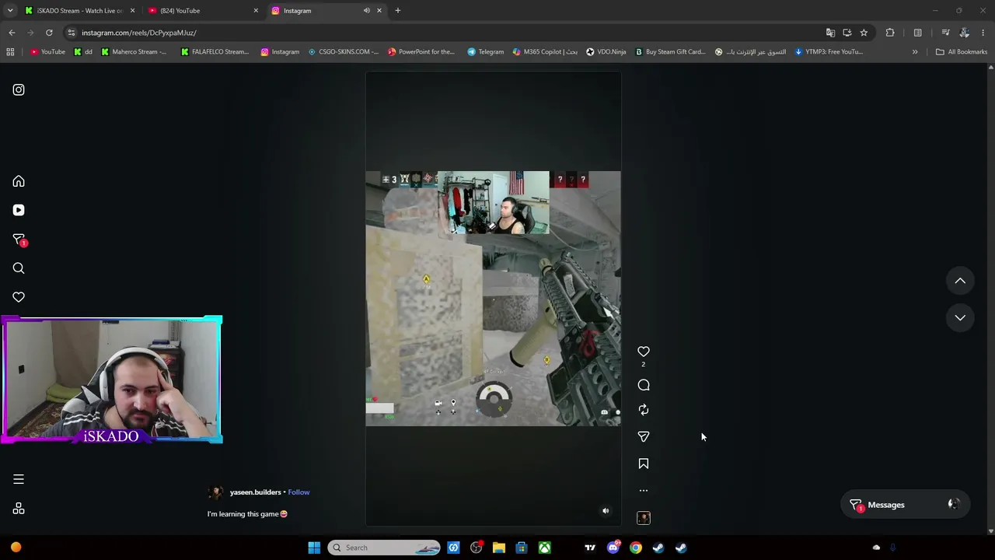The image size is (995, 560).
Task: Mute the Instagram tab via its speaker icon
Action: point(366,11)
